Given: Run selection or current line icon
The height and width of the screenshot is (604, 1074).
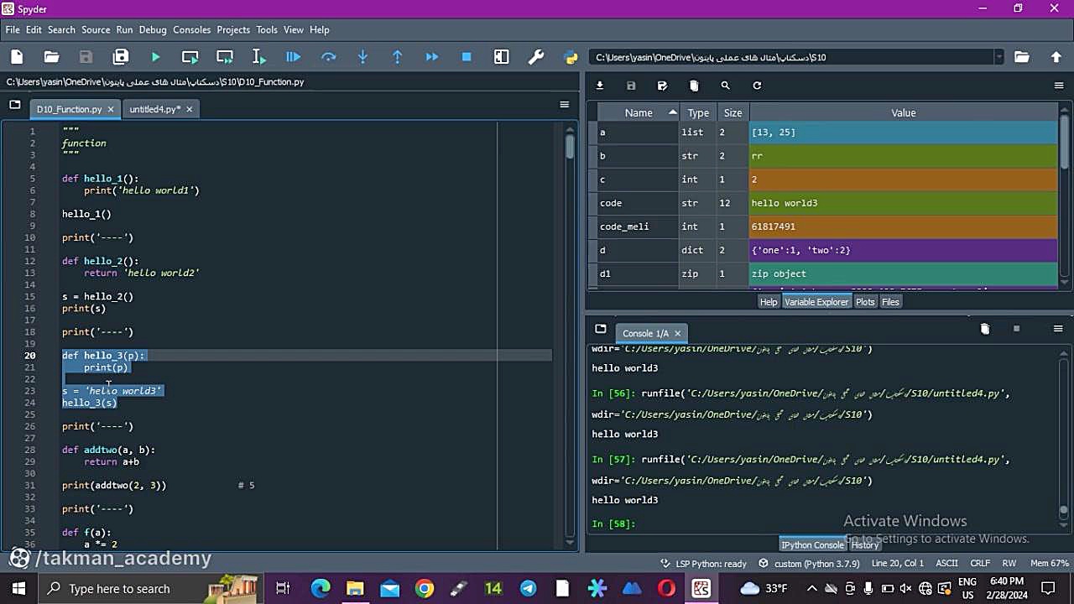Looking at the screenshot, I should click(259, 57).
